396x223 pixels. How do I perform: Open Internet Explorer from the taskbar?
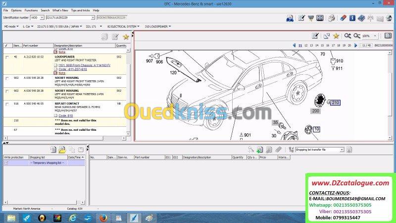point(73,218)
